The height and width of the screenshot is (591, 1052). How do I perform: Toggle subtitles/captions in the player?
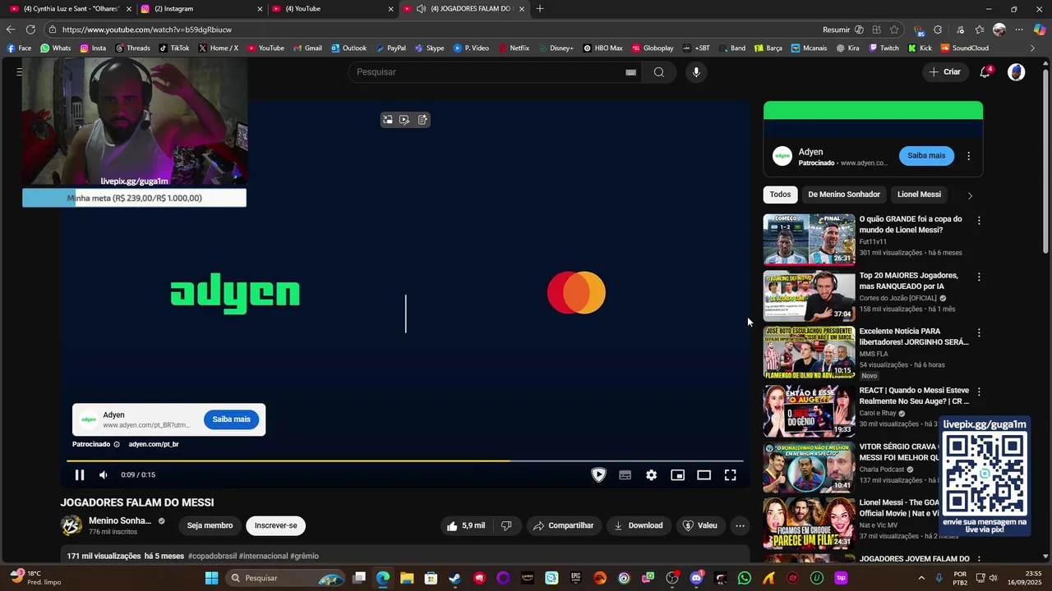pyautogui.click(x=625, y=474)
